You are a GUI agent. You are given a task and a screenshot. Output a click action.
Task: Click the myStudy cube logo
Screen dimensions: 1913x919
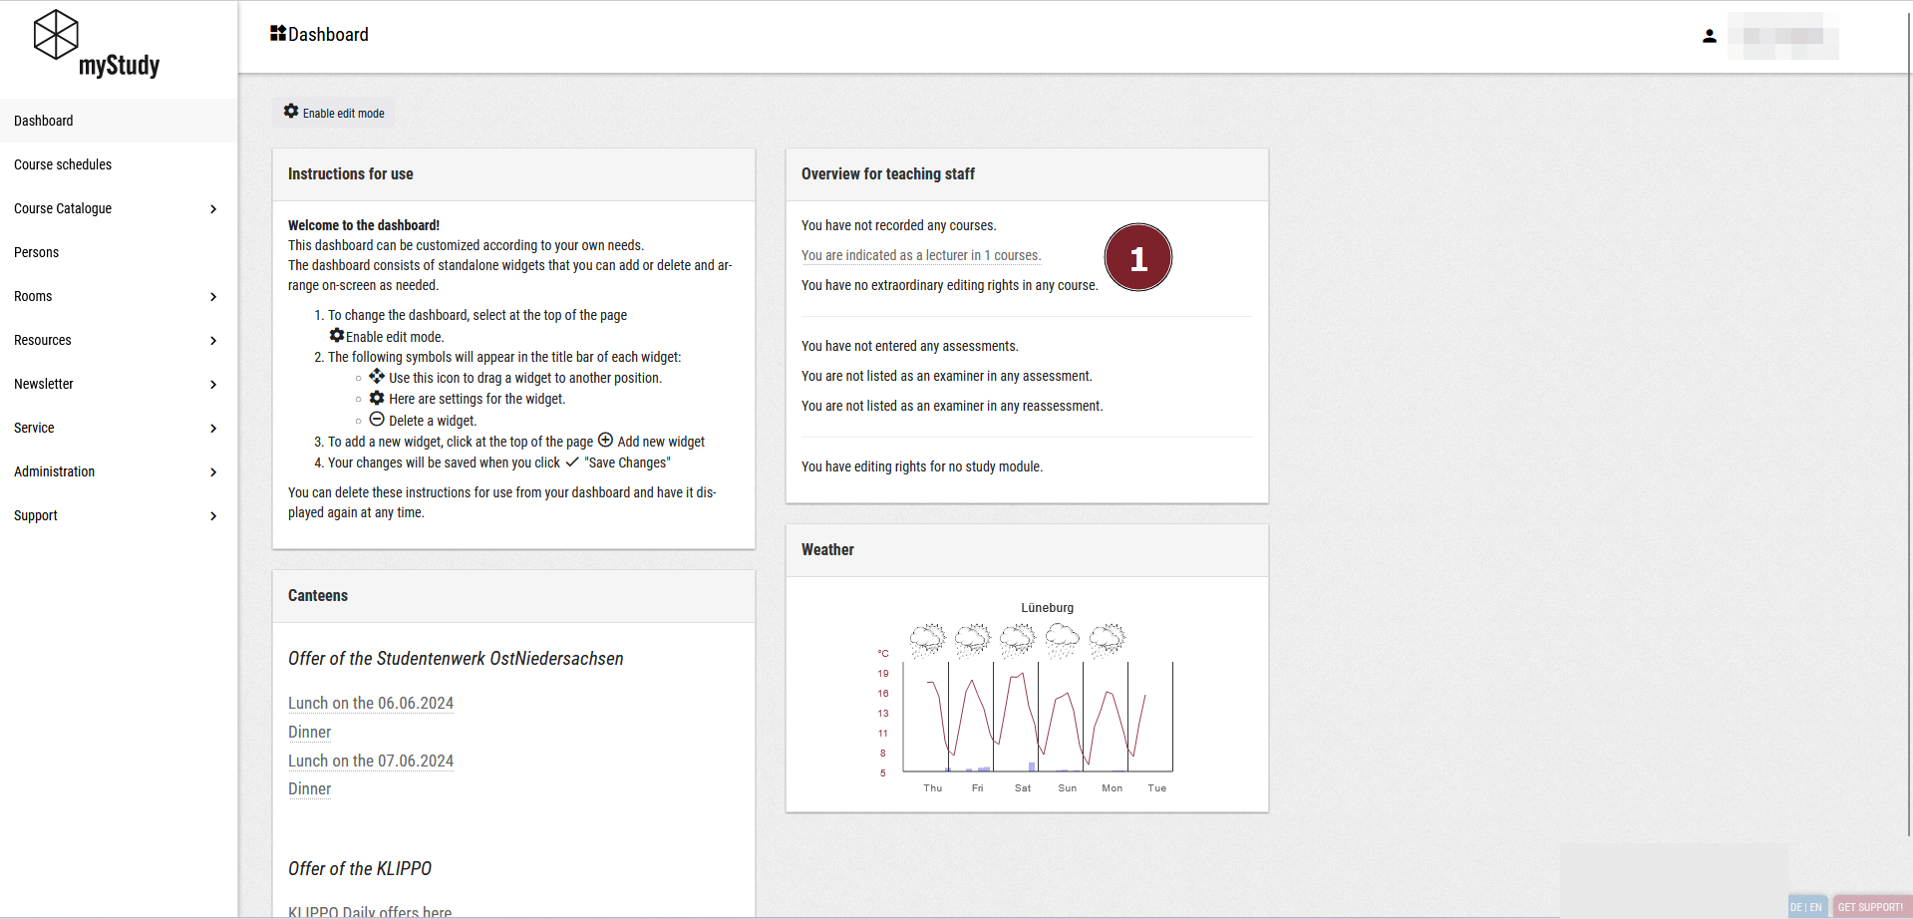(x=56, y=35)
